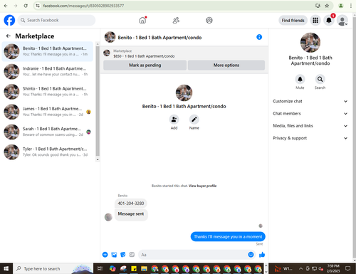The image size is (356, 274).
Task: Open the Facebook menu grid icon
Action: coord(315,21)
